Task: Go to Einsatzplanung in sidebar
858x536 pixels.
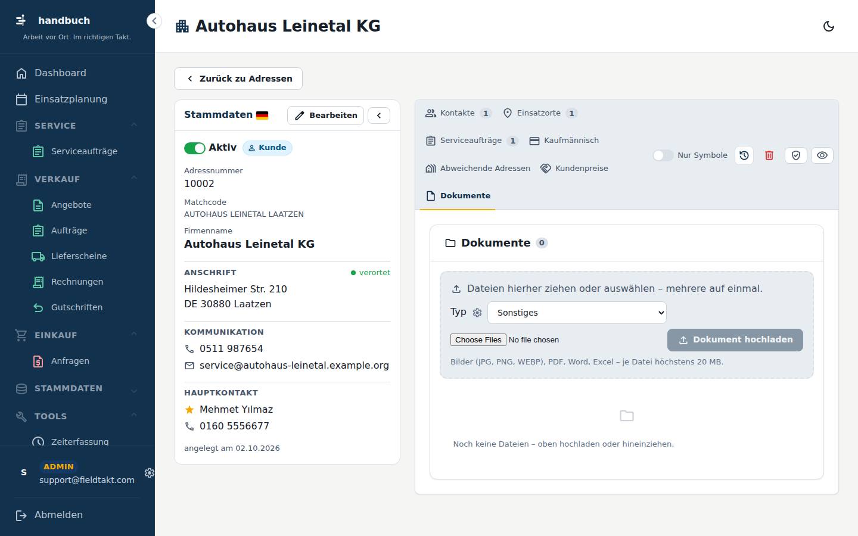Action: coord(77,99)
